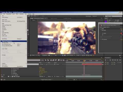
Task: Open Layer Styles submenu
Action: (14, 49)
